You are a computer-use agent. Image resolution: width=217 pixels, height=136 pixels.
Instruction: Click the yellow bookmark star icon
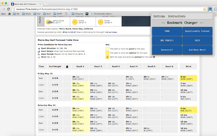coord(204,9)
